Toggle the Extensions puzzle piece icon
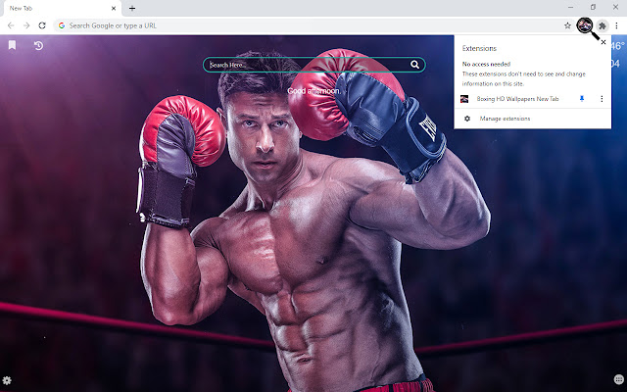This screenshot has height=392, width=627. [x=602, y=26]
